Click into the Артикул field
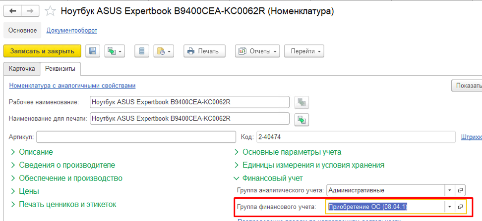The image size is (482, 221). [x=136, y=137]
